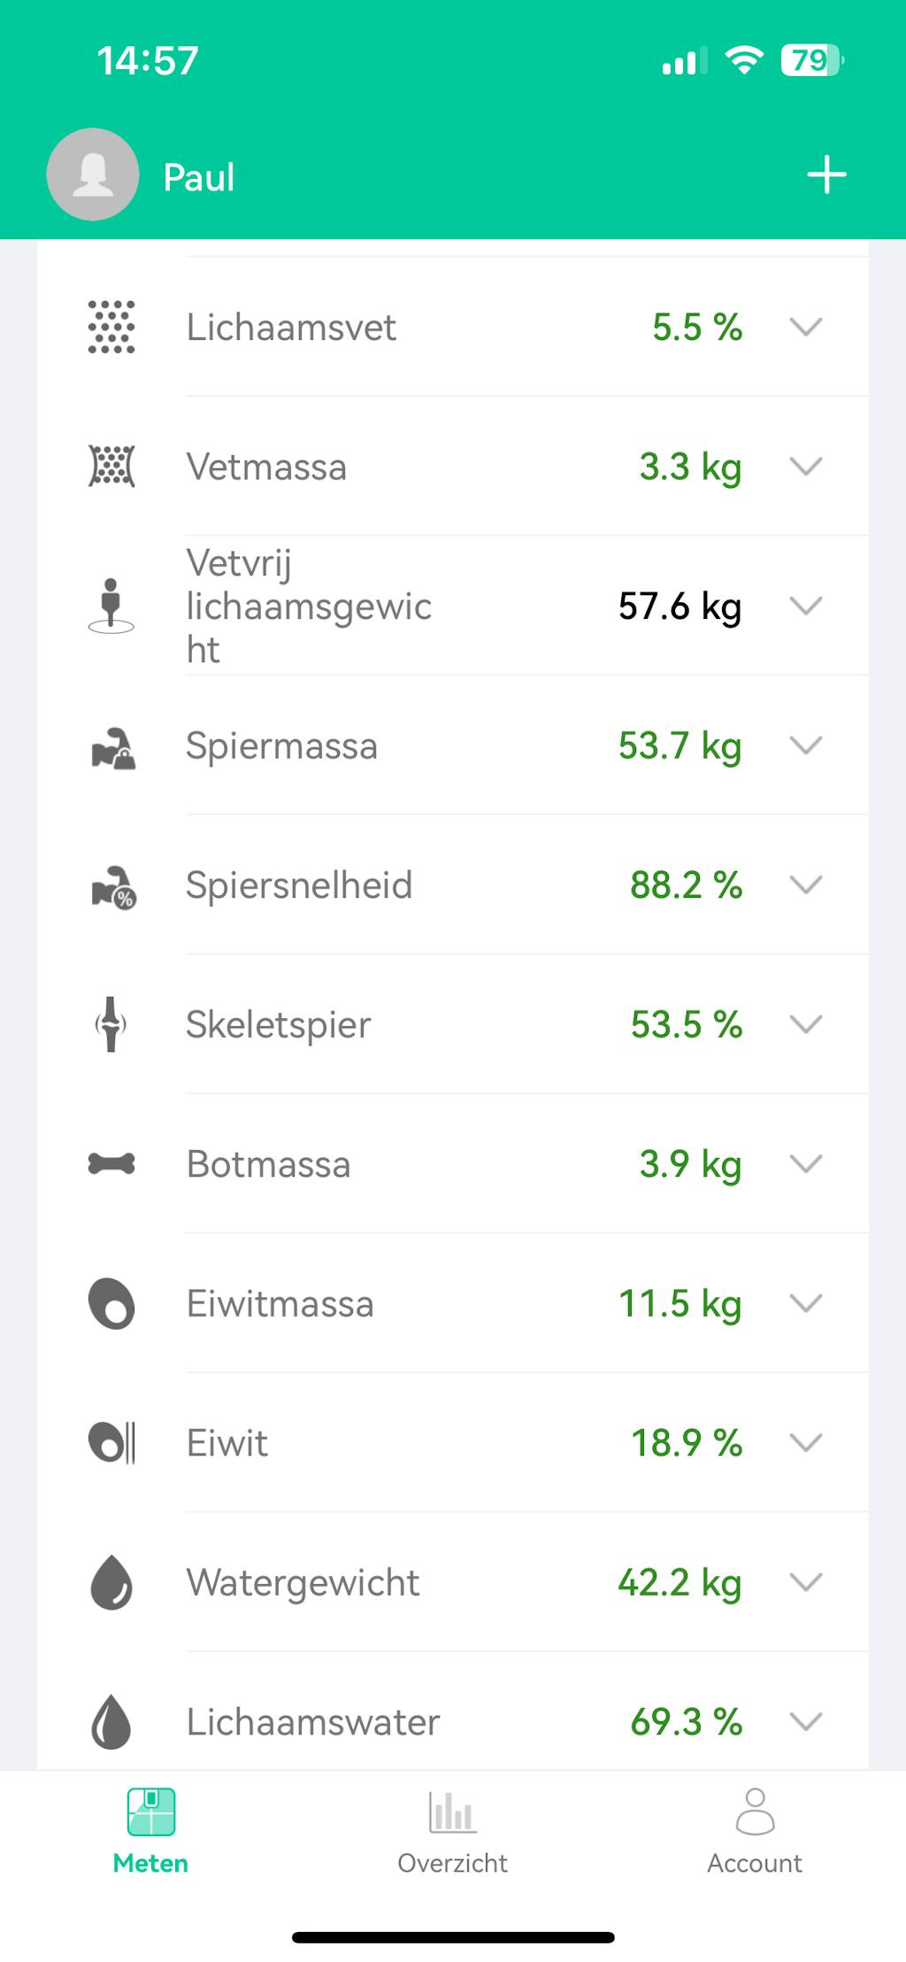Screen dimensions: 906x1962
Task: Expand Vetvrij lichaamsgewicht chevron
Action: pyautogui.click(x=805, y=606)
